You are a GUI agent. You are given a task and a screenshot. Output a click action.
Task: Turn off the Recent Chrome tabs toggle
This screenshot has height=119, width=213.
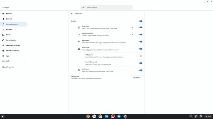pos(140,63)
